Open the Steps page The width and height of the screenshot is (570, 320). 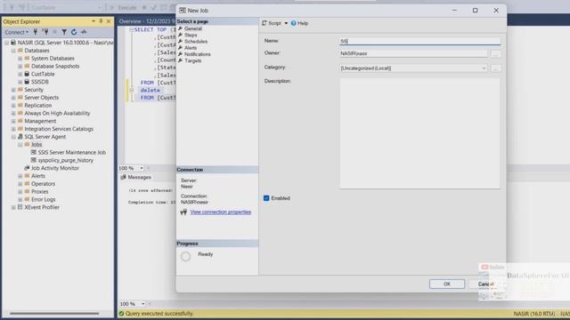(191, 36)
